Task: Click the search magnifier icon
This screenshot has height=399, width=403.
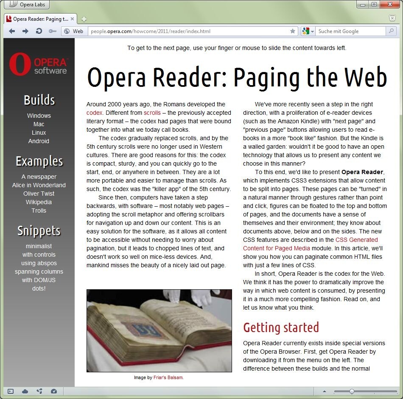Action: [x=391, y=31]
